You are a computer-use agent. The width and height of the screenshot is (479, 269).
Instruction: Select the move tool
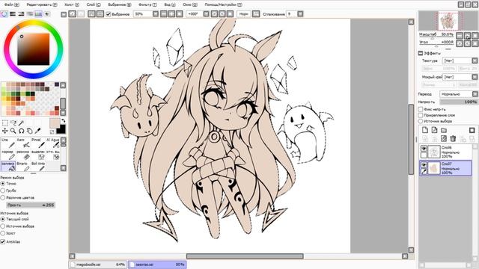pos(5,131)
